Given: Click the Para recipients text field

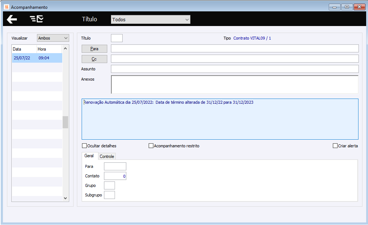Looking at the screenshot, I should 235,48.
